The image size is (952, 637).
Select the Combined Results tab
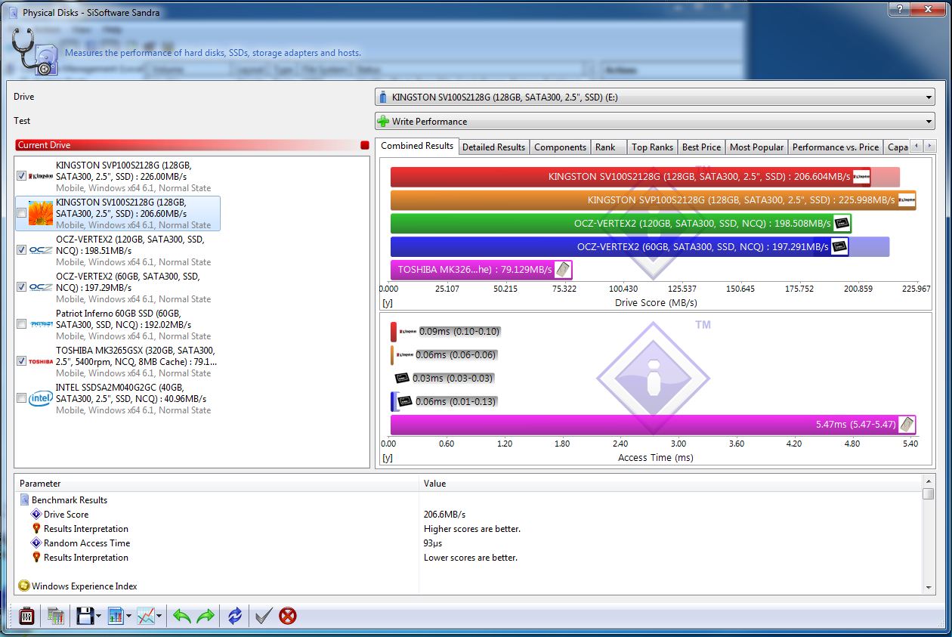(417, 146)
